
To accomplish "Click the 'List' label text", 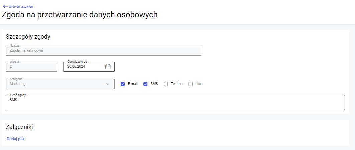I will [198, 84].
